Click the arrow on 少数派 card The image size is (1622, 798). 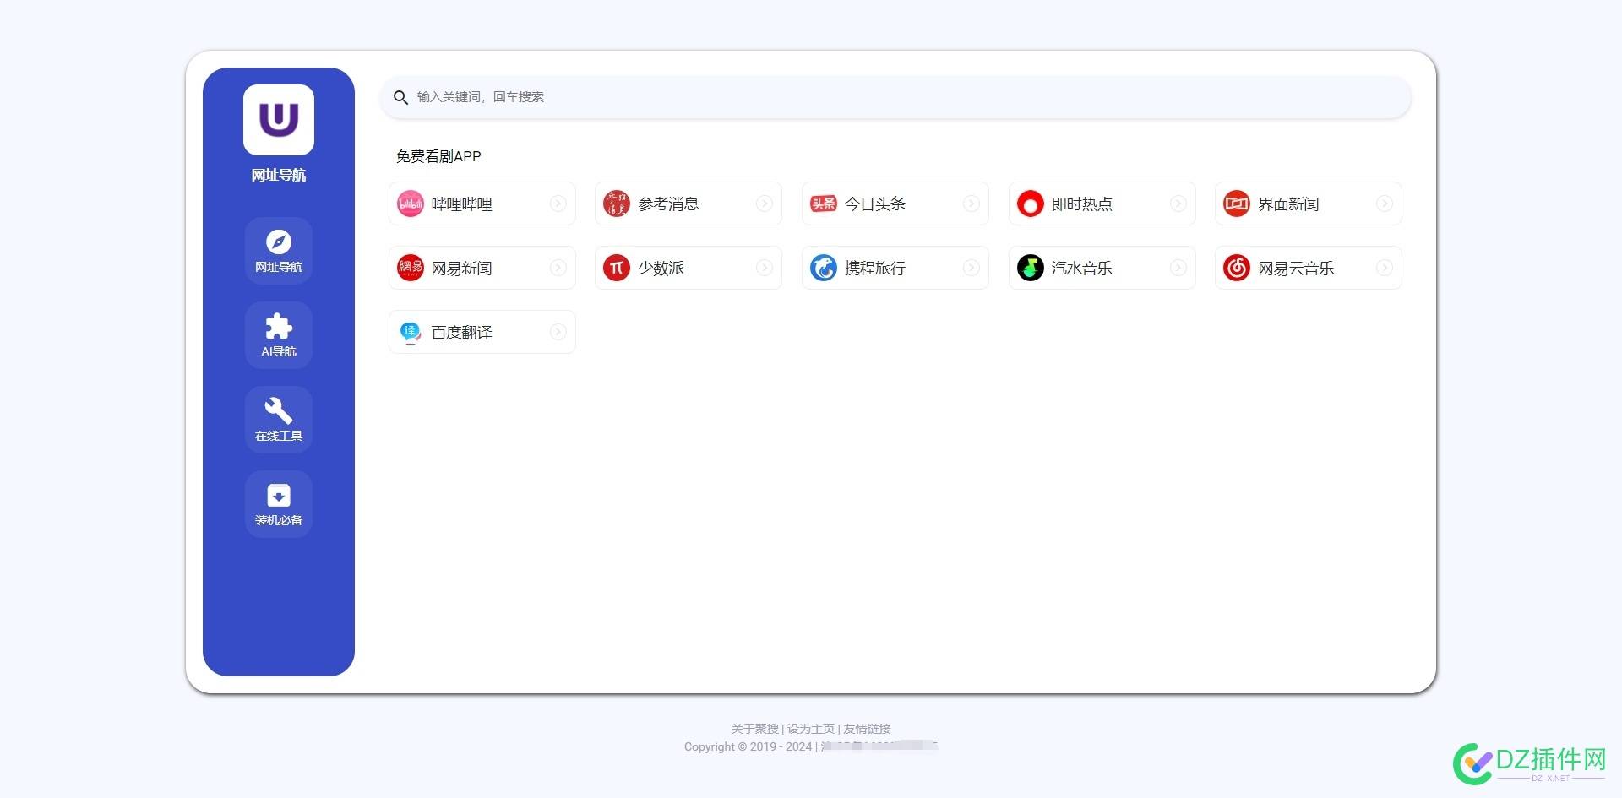pyautogui.click(x=765, y=268)
